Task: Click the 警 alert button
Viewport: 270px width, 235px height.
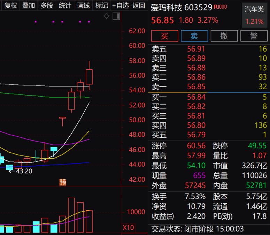Action: point(254,36)
